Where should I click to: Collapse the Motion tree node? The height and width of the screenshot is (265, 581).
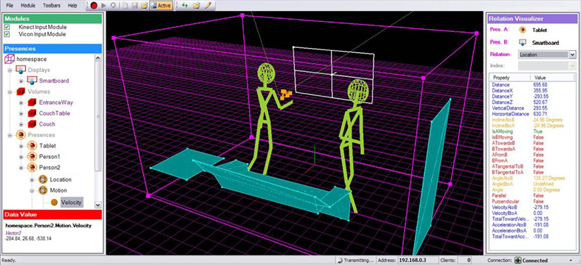pyautogui.click(x=32, y=190)
